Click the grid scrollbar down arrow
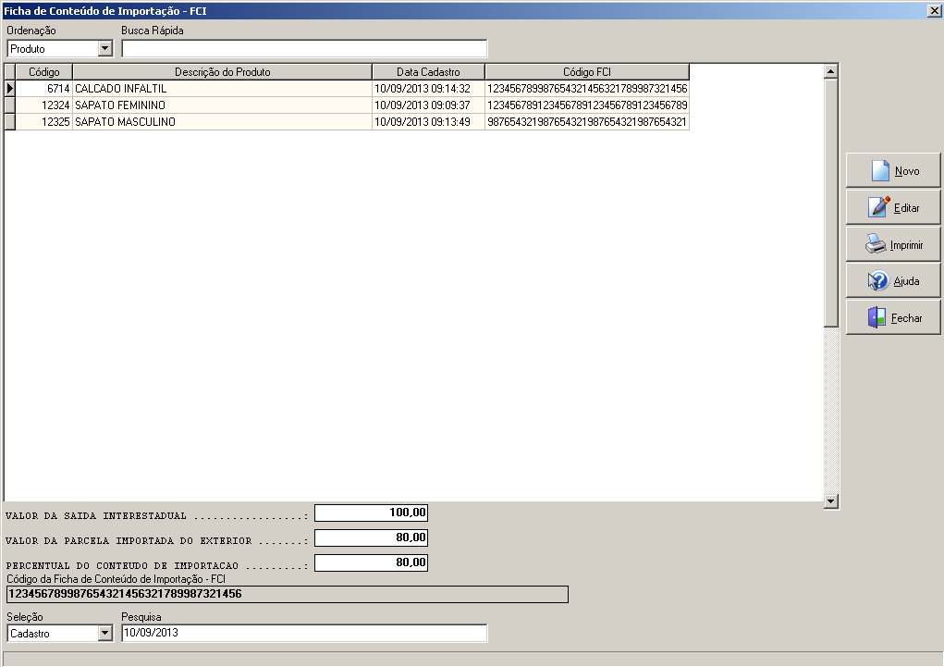This screenshot has width=944, height=667. pyautogui.click(x=831, y=500)
